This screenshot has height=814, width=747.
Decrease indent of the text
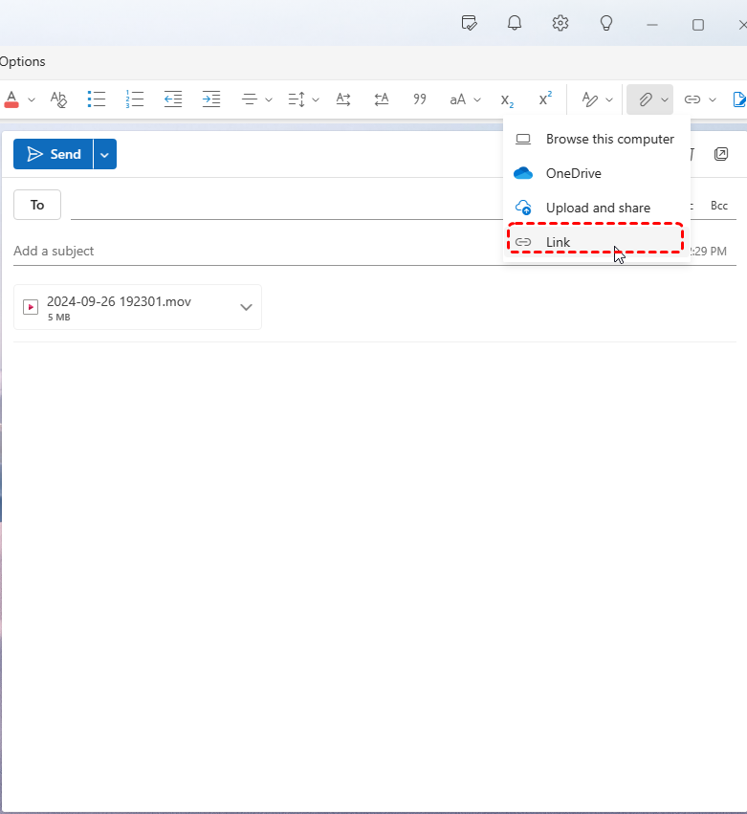point(173,99)
